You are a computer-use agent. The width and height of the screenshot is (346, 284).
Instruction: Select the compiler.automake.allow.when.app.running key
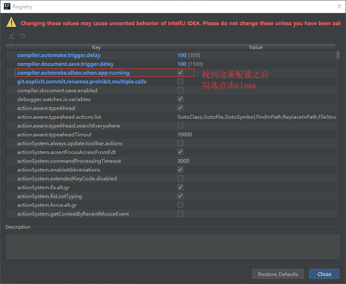[73, 73]
